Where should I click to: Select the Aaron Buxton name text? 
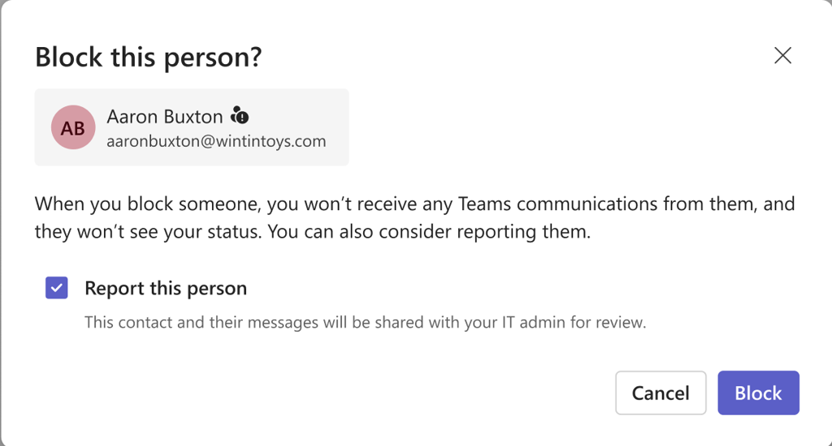164,117
